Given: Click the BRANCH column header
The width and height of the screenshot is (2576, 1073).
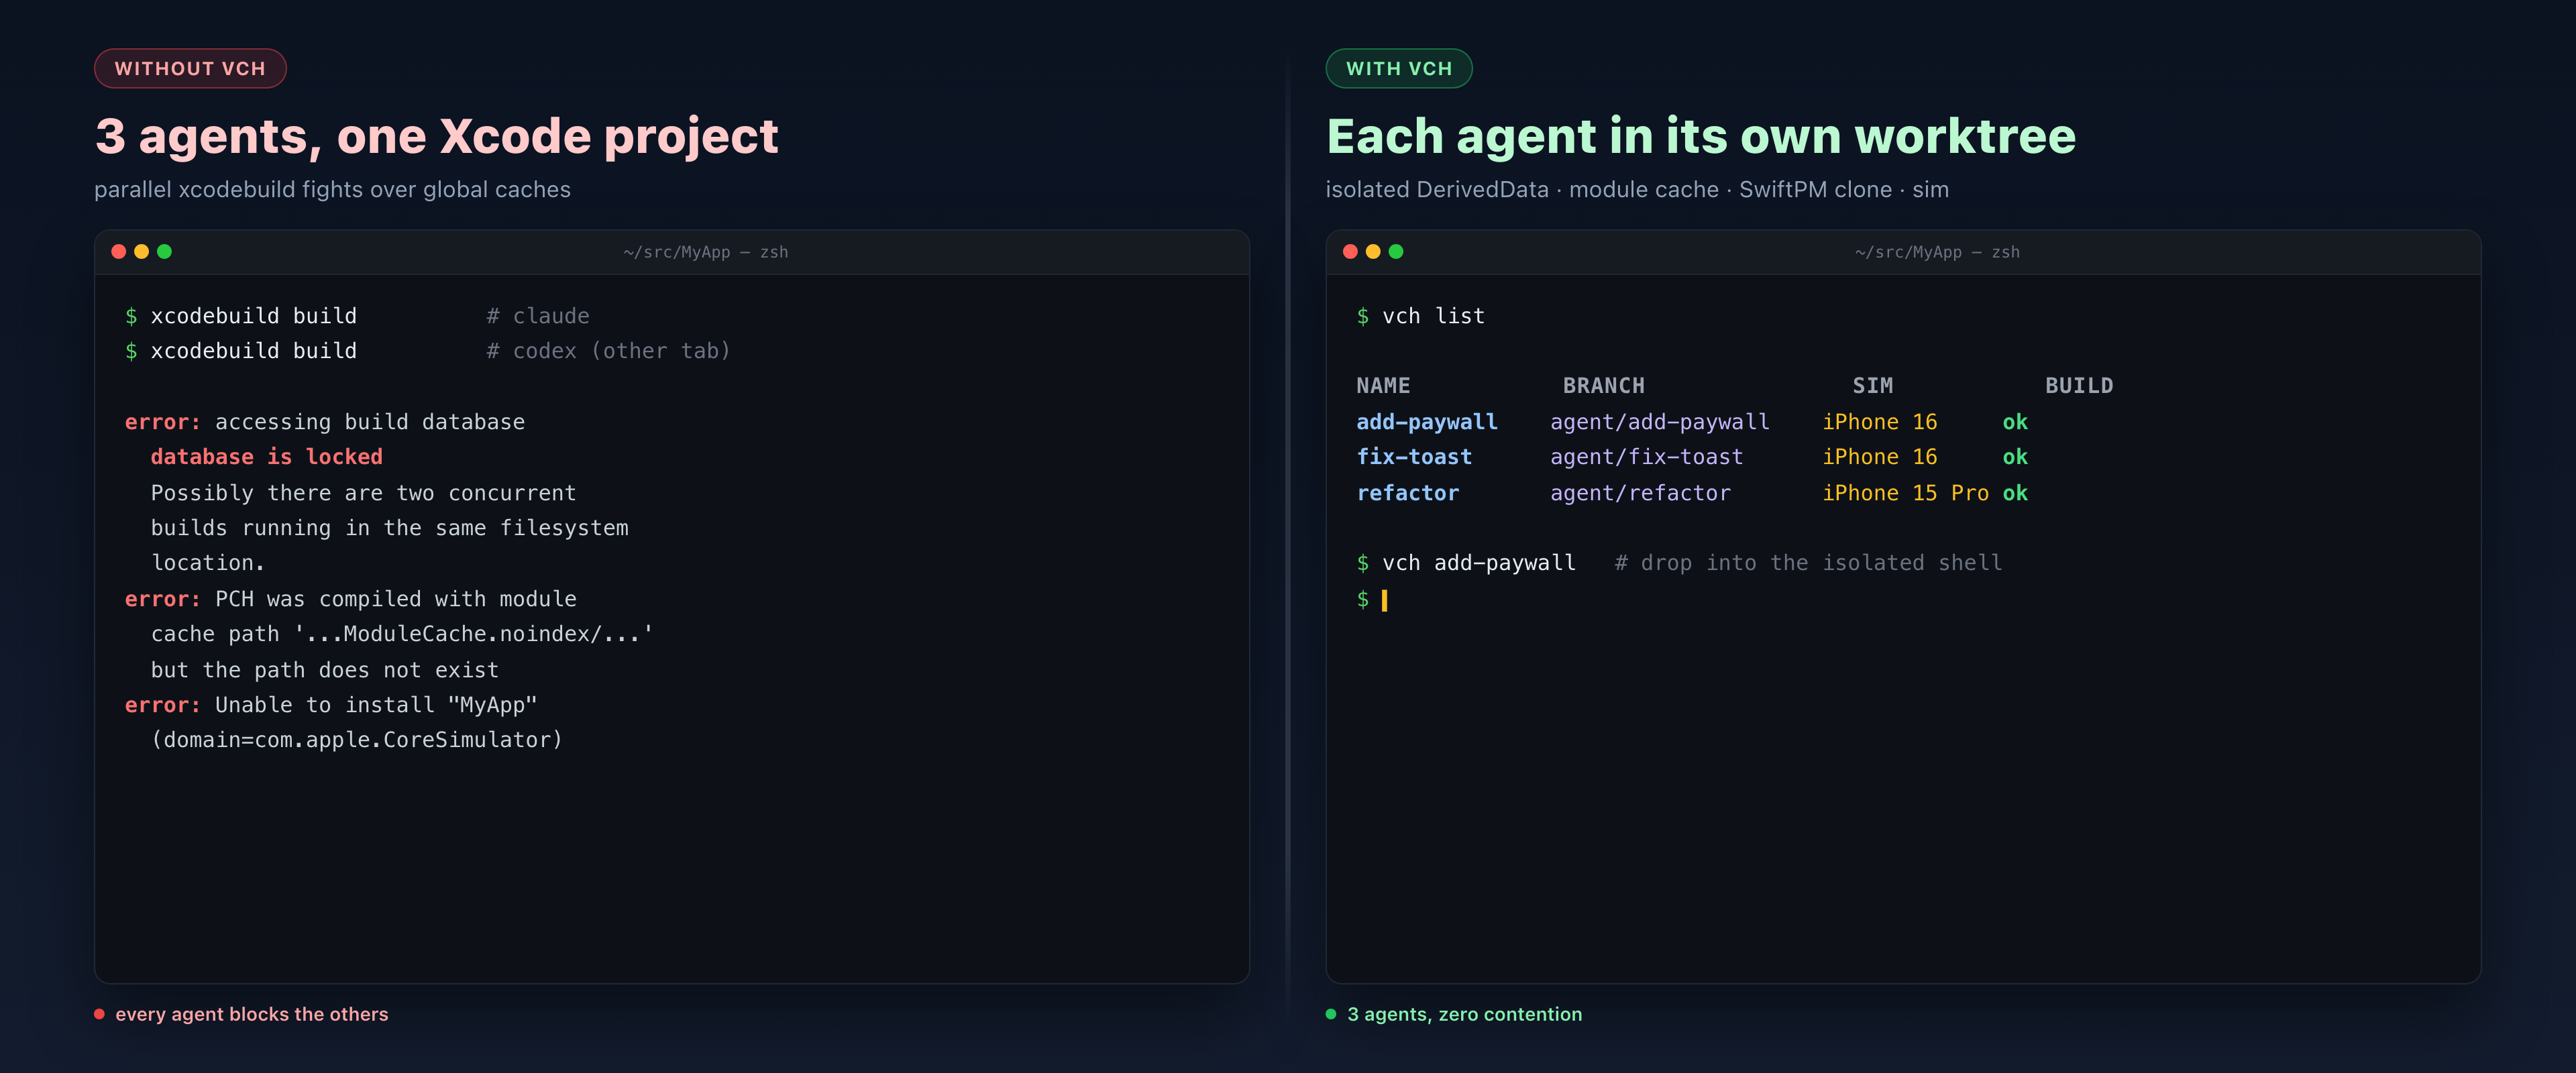Looking at the screenshot, I should 1604,386.
